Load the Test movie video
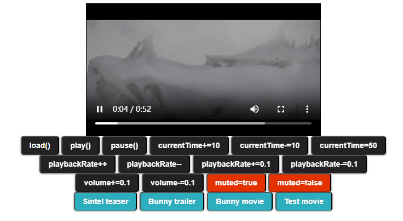This screenshot has height=221, width=403. coord(304,201)
